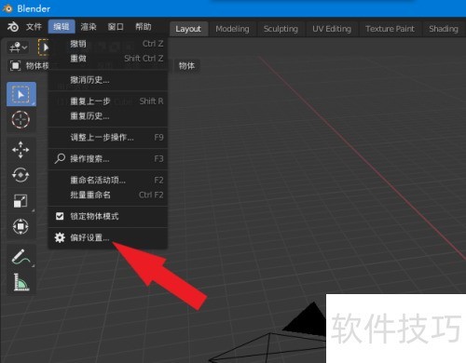This screenshot has width=466, height=363.
Task: Switch to the Layout workspace tab
Action: point(188,29)
